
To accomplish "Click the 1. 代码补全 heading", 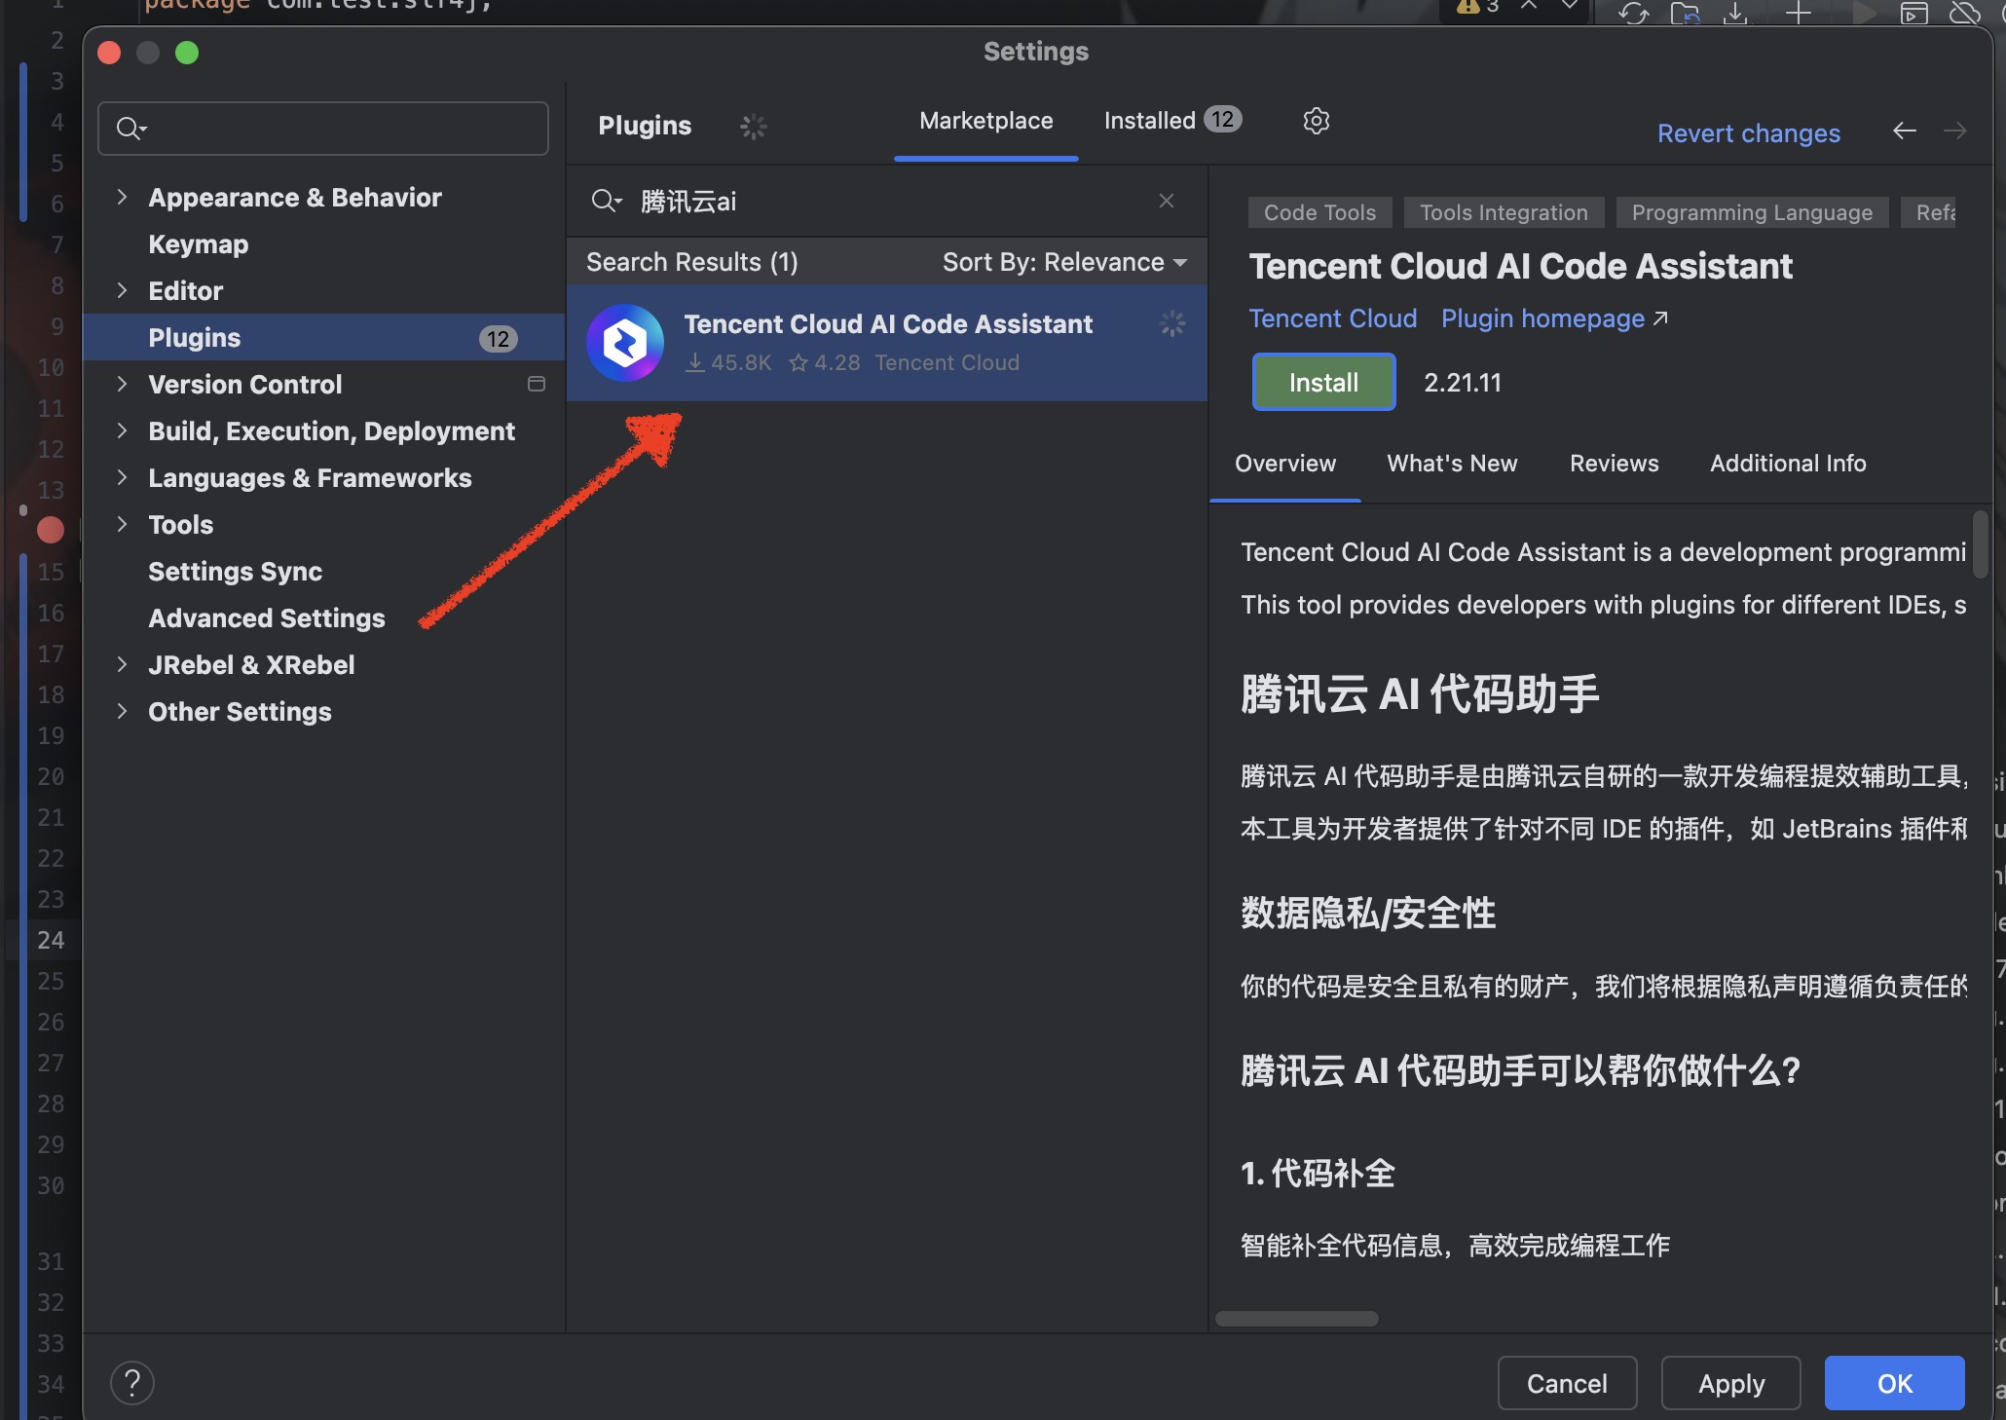I will (x=1318, y=1173).
